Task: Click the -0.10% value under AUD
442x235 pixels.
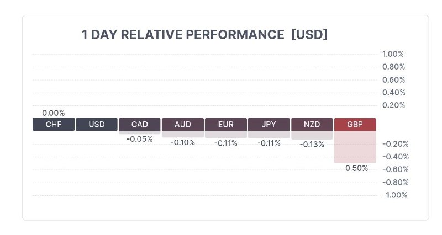Action: coord(183,142)
